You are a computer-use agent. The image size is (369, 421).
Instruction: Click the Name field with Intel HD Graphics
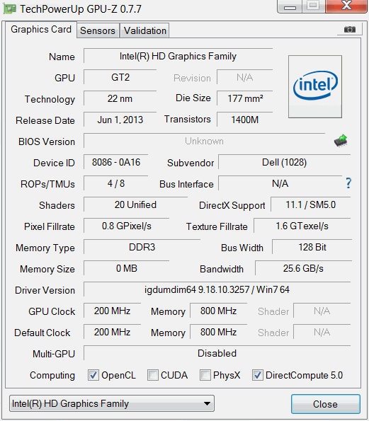(x=178, y=56)
